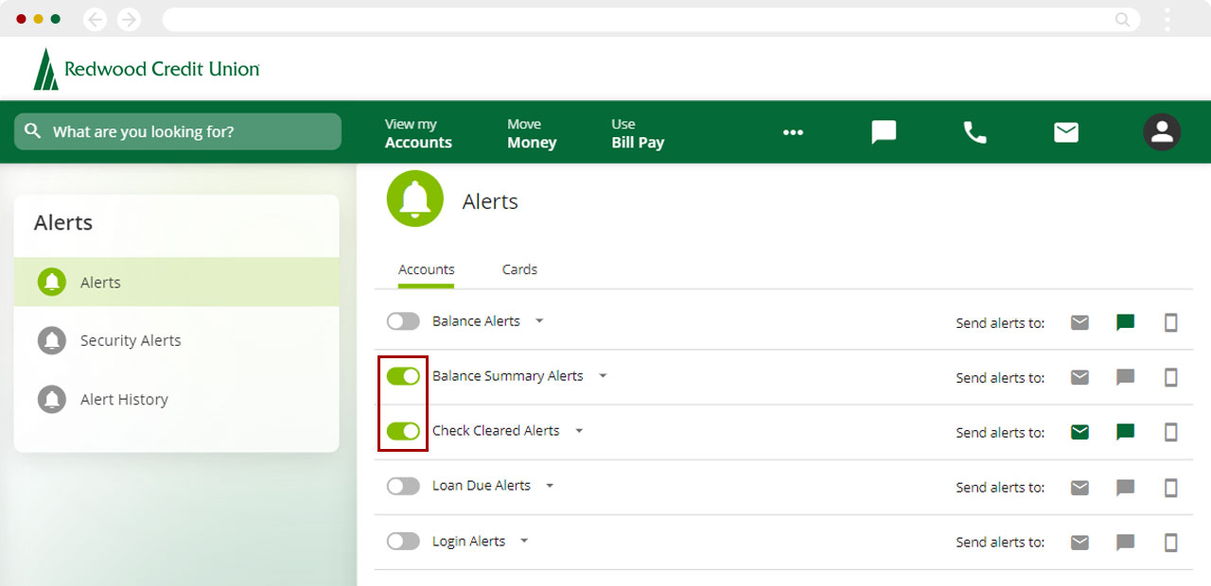Click the text message icon for Check Cleared Alerts
Screen dimensions: 1211x586
[1125, 433]
